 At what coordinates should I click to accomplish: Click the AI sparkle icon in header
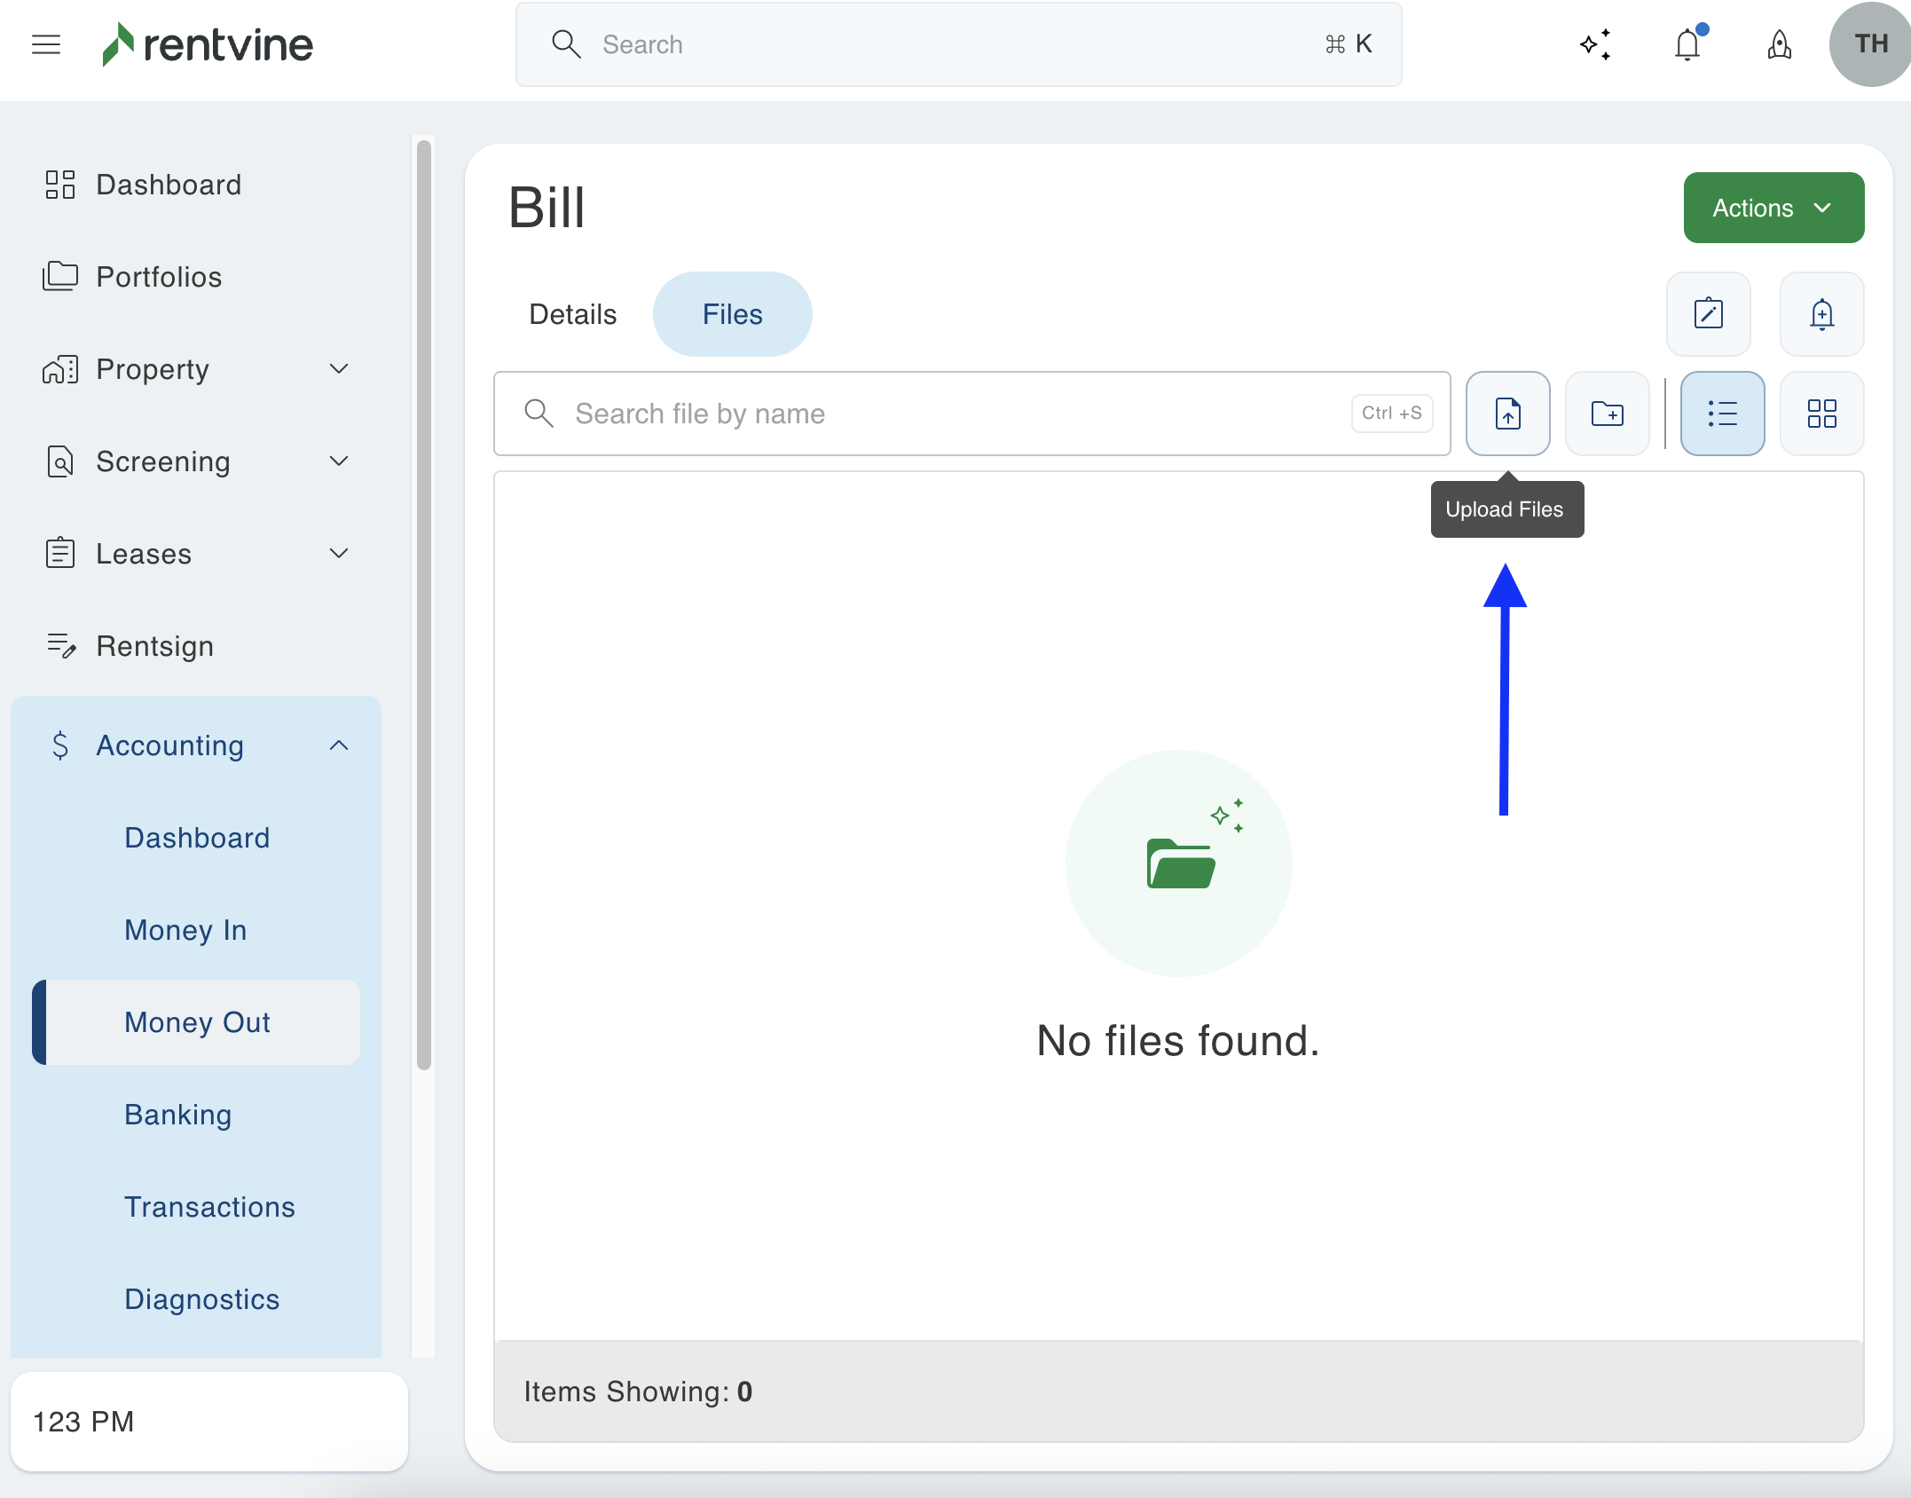pyautogui.click(x=1595, y=44)
